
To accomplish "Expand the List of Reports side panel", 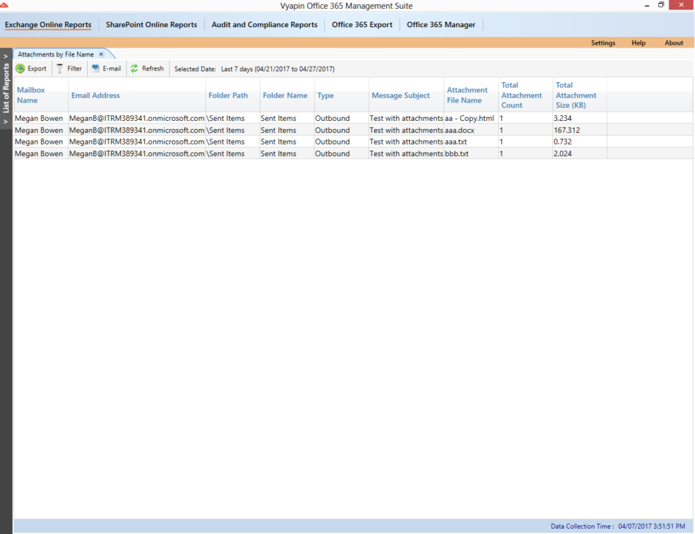I will (6, 56).
